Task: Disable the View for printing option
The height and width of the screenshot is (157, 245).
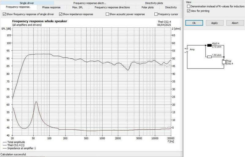Action: pyautogui.click(x=188, y=11)
